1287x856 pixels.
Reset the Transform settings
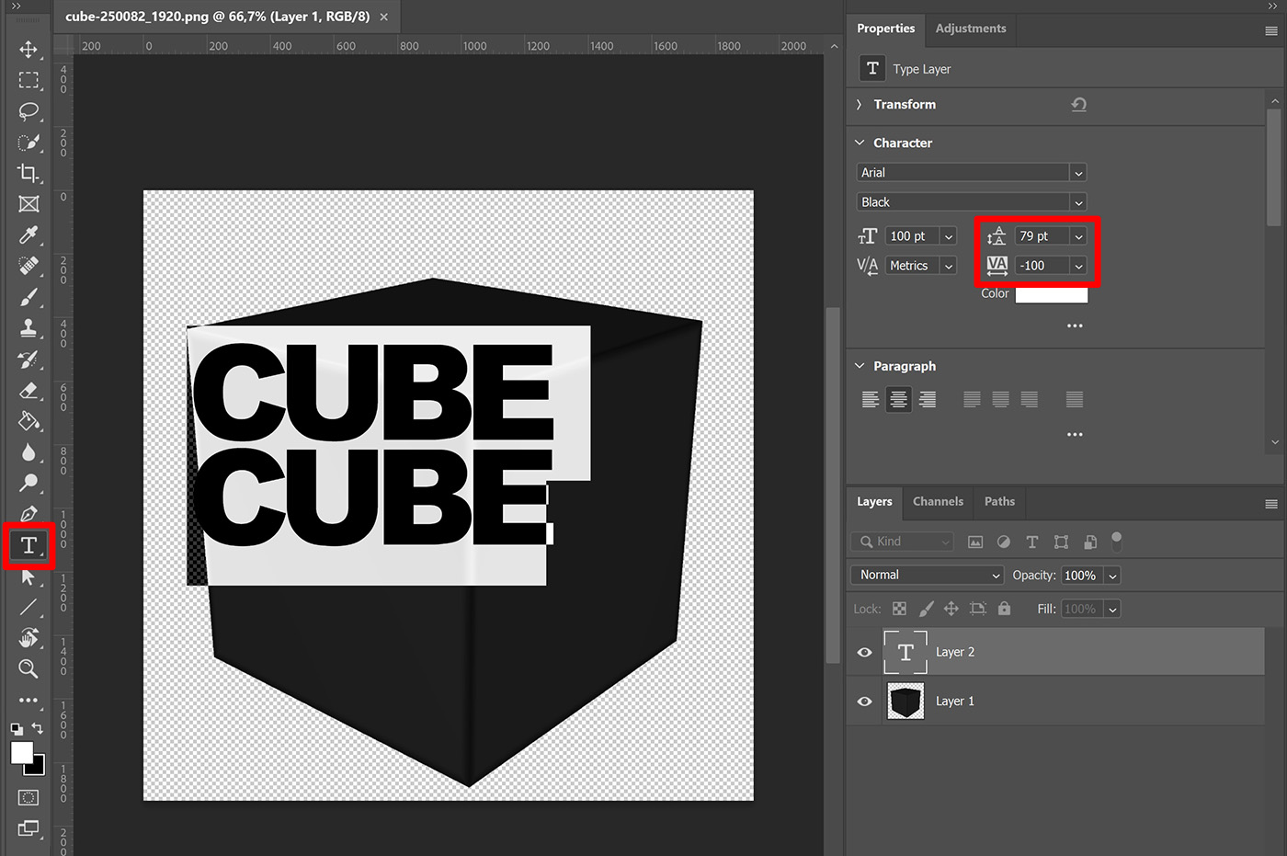coord(1078,104)
